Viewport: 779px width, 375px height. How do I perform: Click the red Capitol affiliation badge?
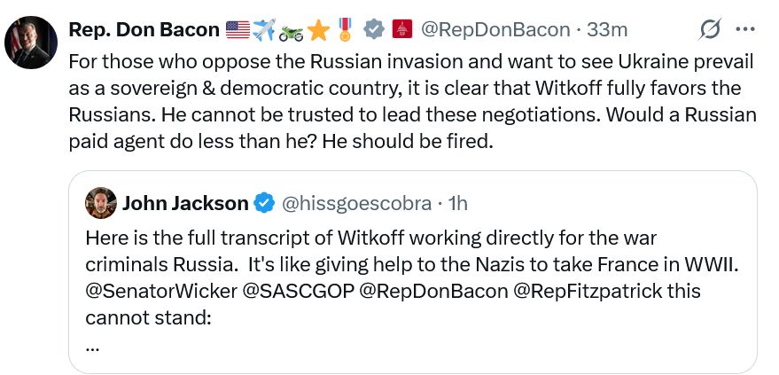[x=401, y=30]
